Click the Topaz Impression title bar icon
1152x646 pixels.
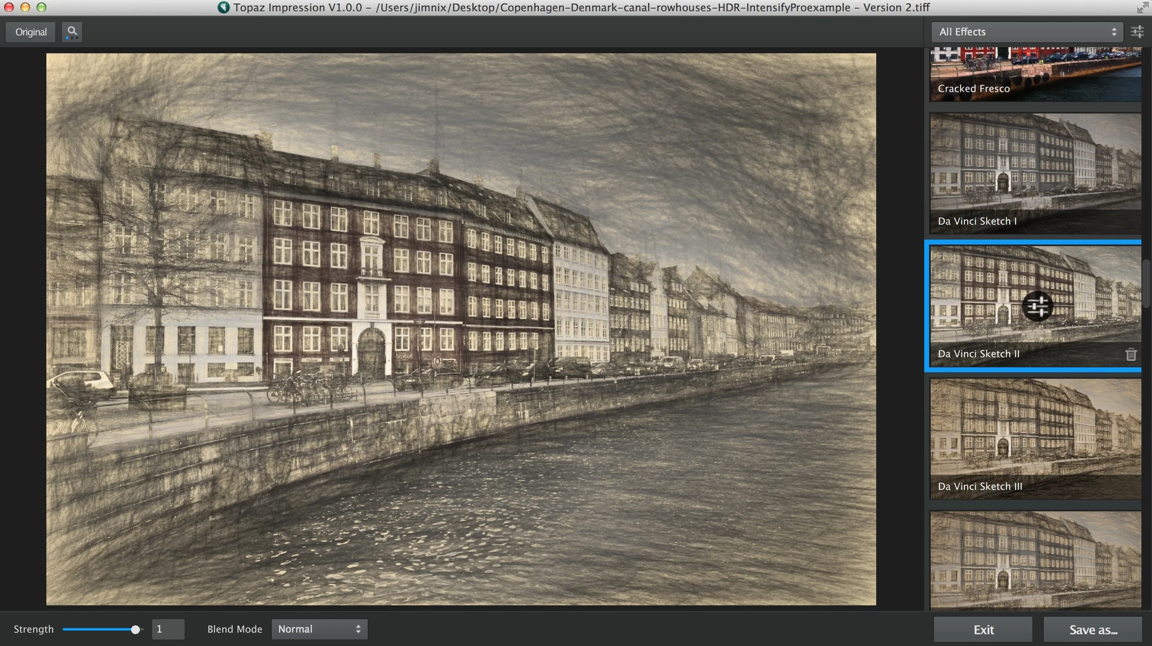tap(223, 7)
